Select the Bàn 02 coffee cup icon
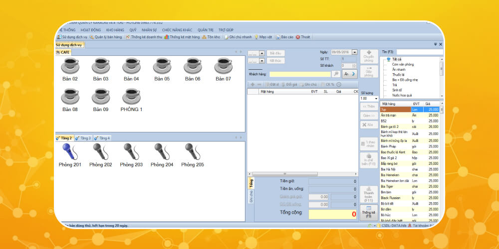 click(70, 66)
